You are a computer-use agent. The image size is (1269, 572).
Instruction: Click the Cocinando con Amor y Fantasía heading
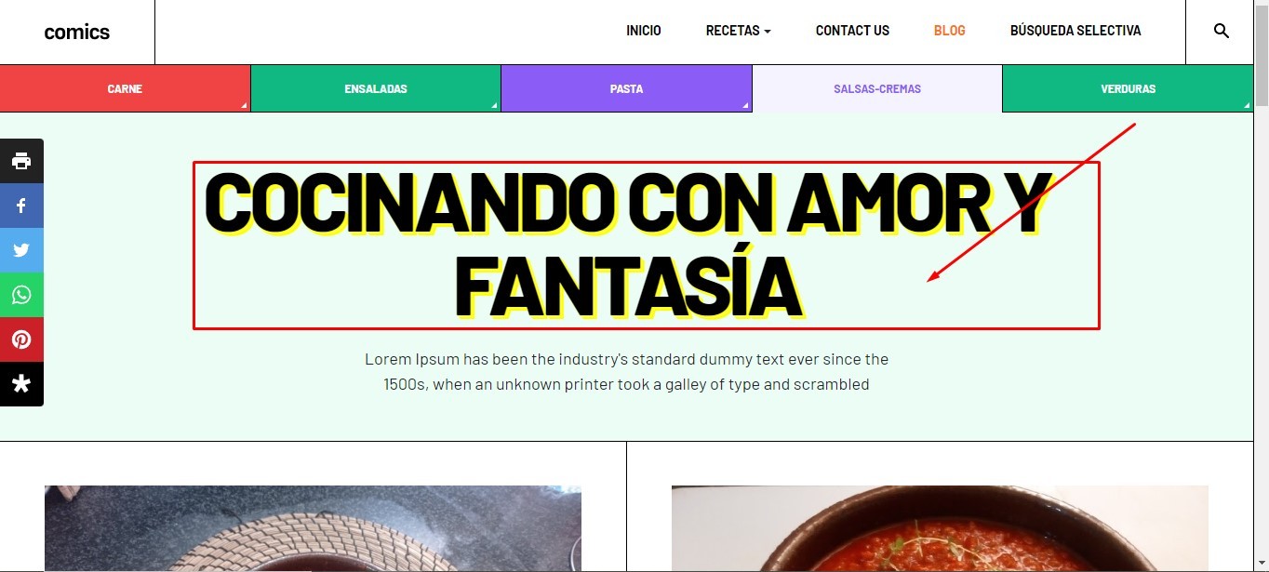[628, 246]
